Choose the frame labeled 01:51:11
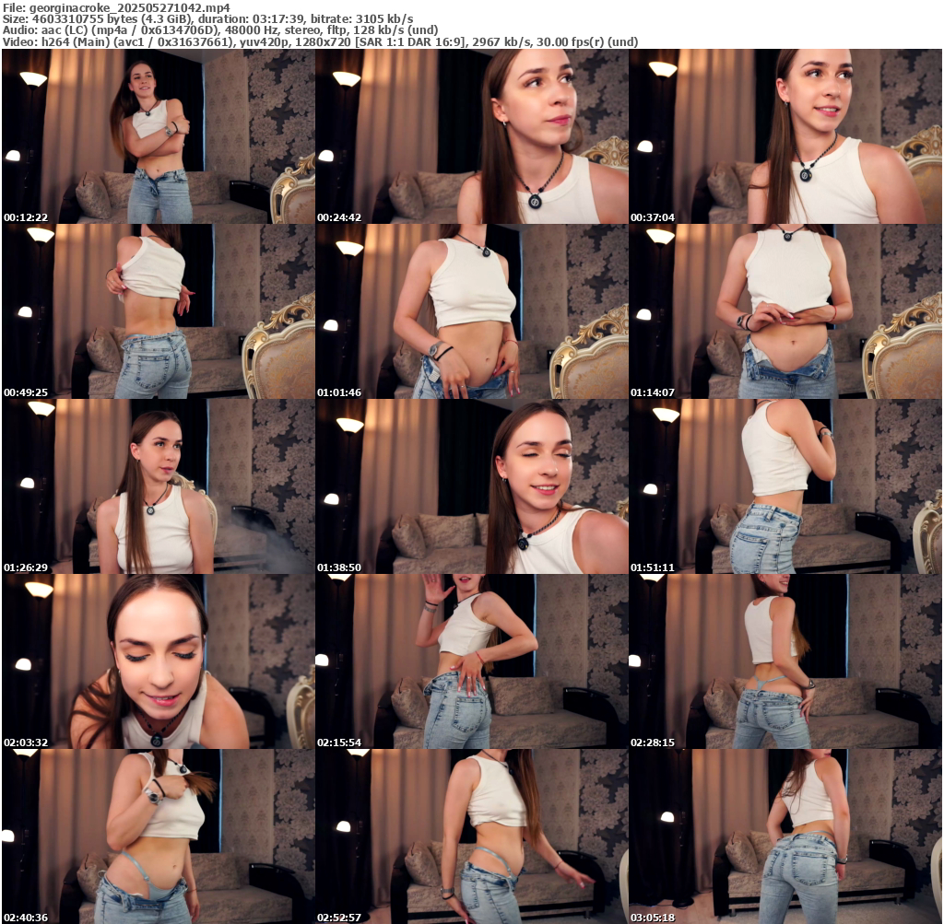This screenshot has width=944, height=924. pos(785,486)
